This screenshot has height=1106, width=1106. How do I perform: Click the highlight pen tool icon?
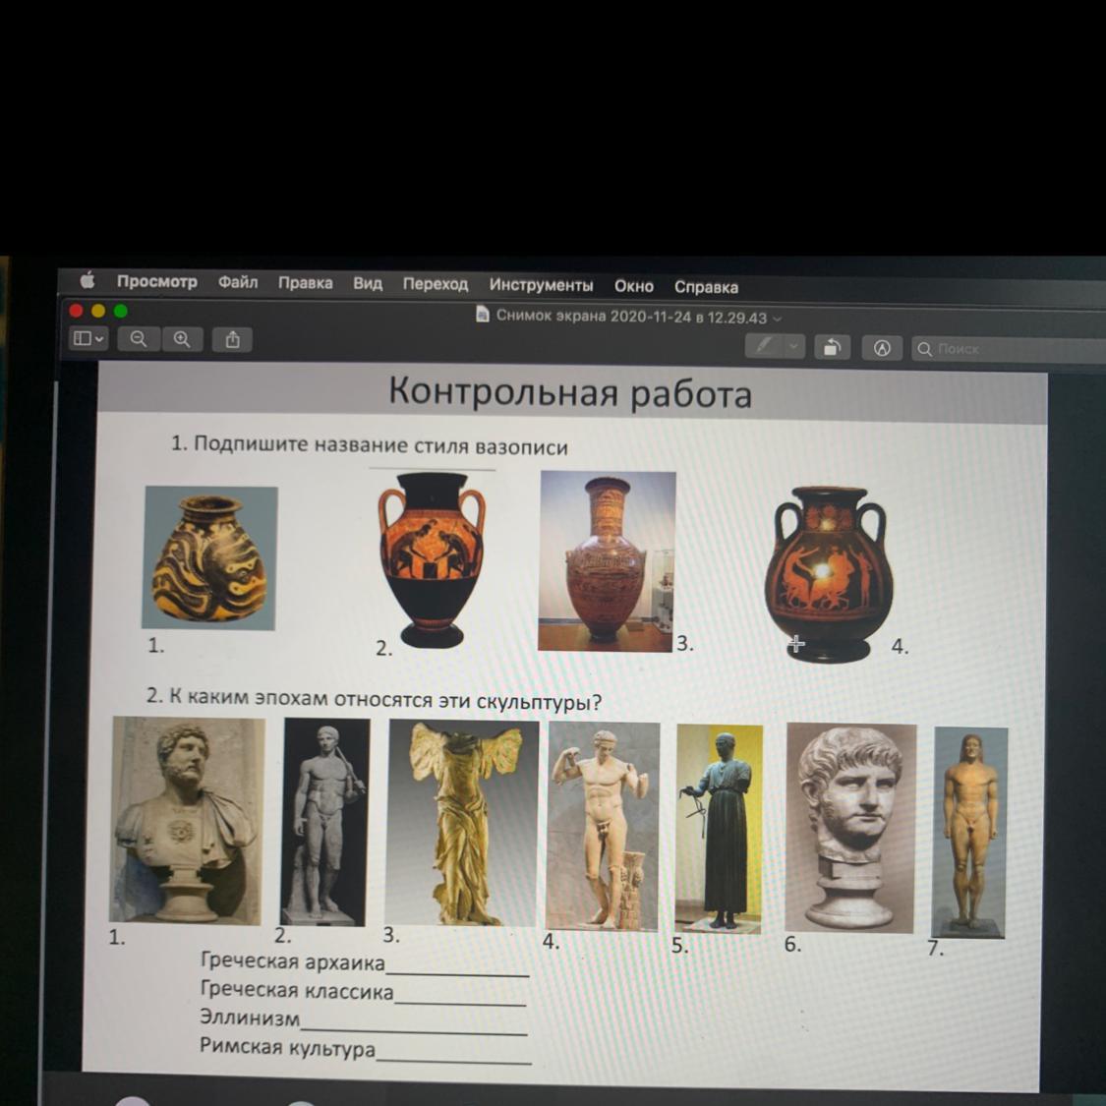765,346
